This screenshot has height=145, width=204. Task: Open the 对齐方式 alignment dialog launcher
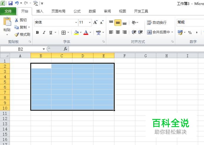[x=172, y=42]
